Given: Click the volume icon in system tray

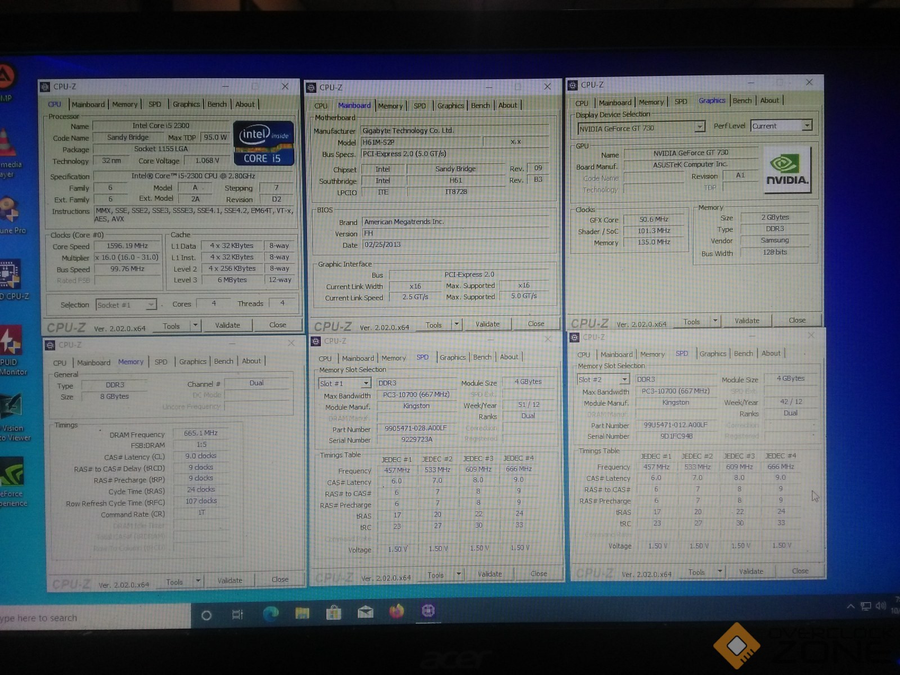Looking at the screenshot, I should (x=880, y=606).
